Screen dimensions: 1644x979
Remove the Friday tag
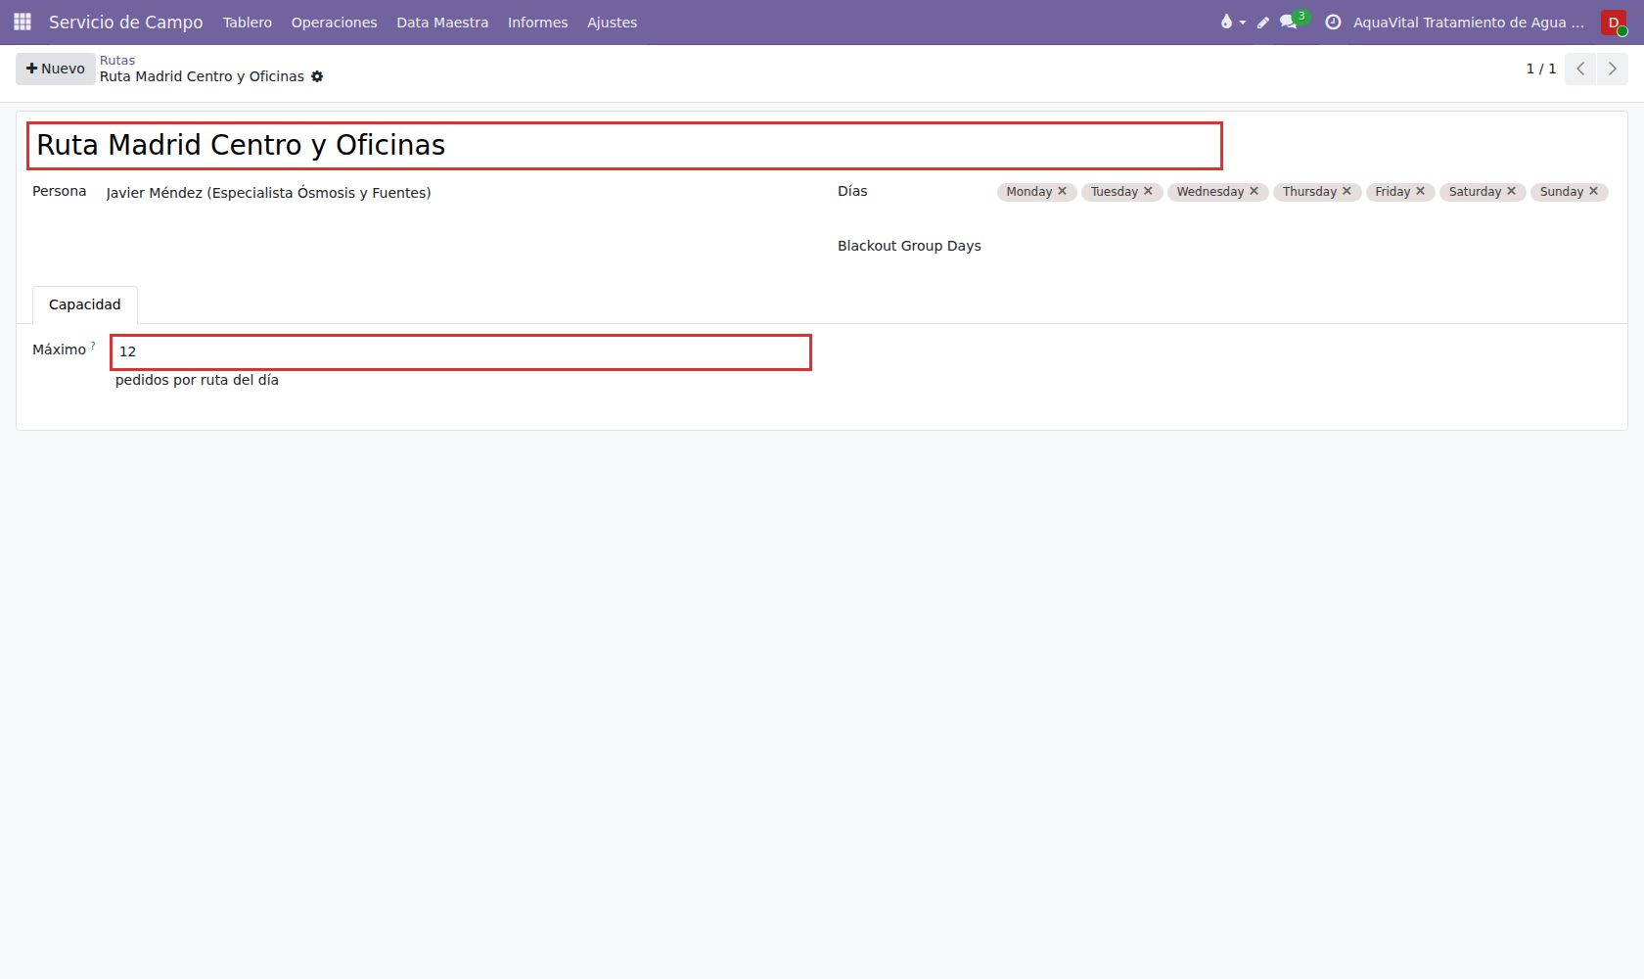pos(1420,191)
